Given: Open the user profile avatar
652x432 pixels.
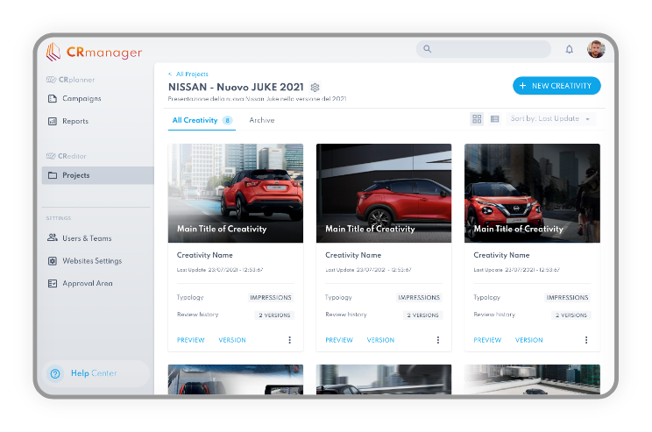Looking at the screenshot, I should click(x=595, y=49).
